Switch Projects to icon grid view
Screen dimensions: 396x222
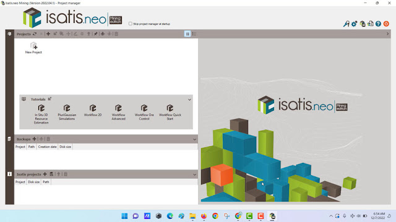tap(187, 34)
